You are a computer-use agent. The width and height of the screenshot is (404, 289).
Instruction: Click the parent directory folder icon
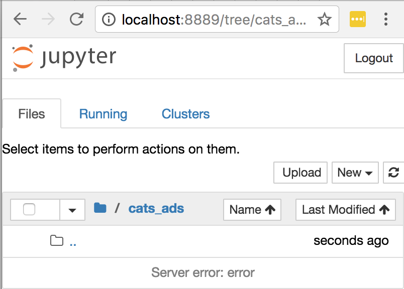pos(57,241)
